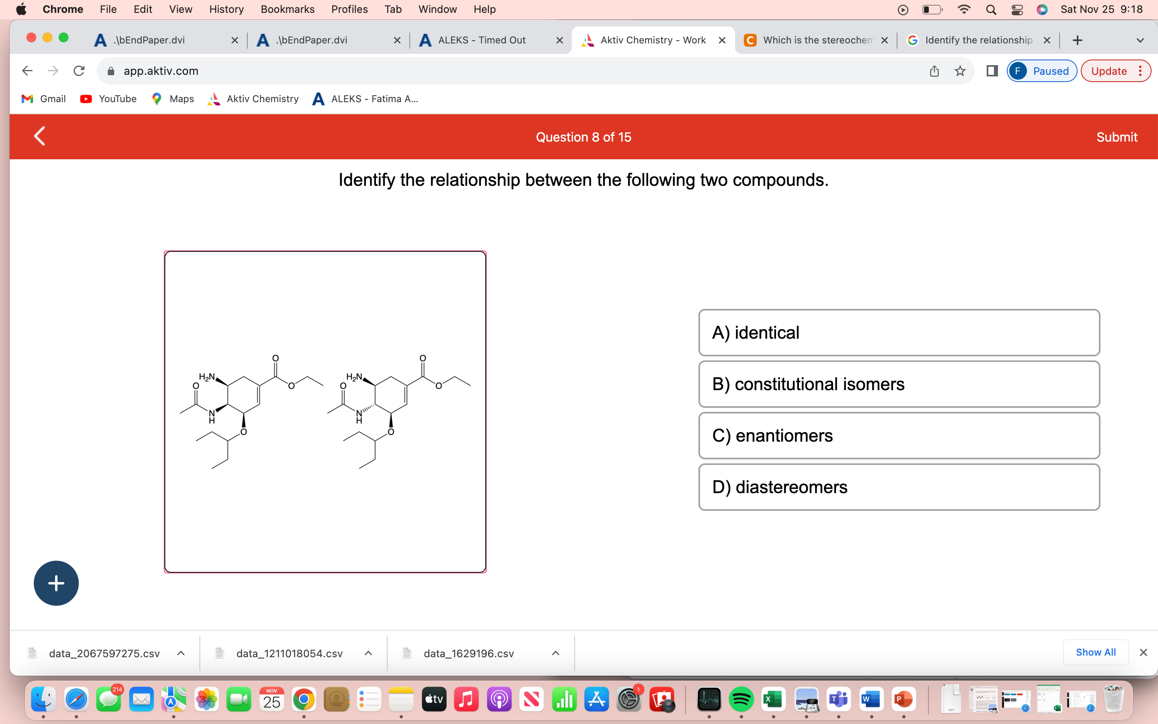Open the History menu
This screenshot has height=724, width=1158.
pos(226,9)
